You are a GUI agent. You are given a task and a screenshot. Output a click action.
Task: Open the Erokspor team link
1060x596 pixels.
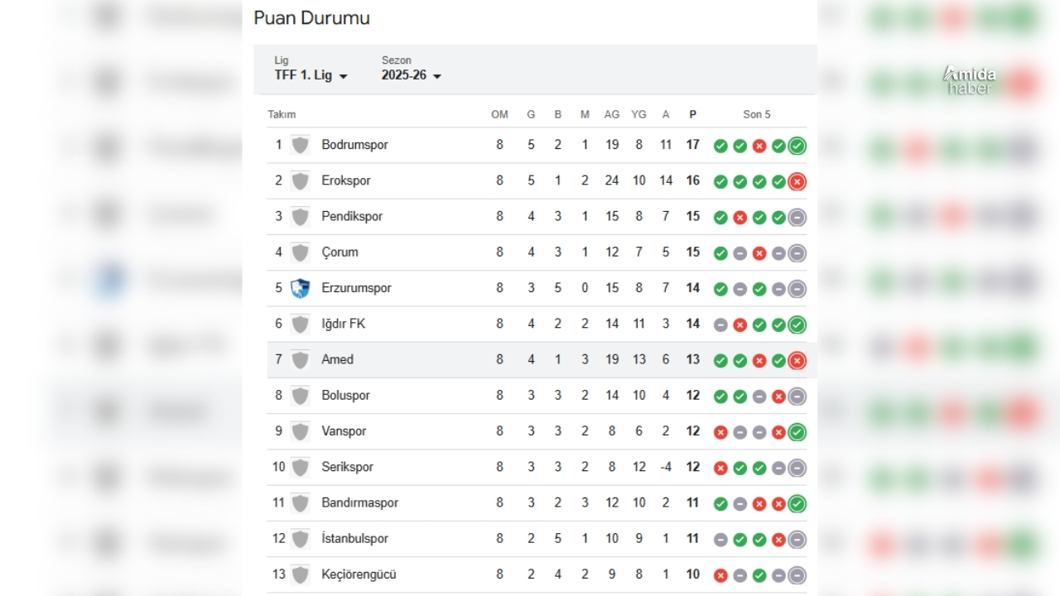tap(345, 180)
